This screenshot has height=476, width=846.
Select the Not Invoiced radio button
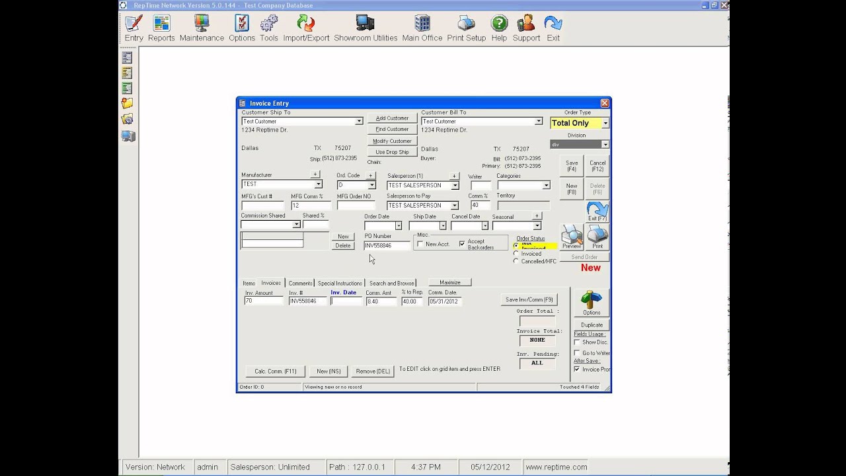[x=516, y=246]
